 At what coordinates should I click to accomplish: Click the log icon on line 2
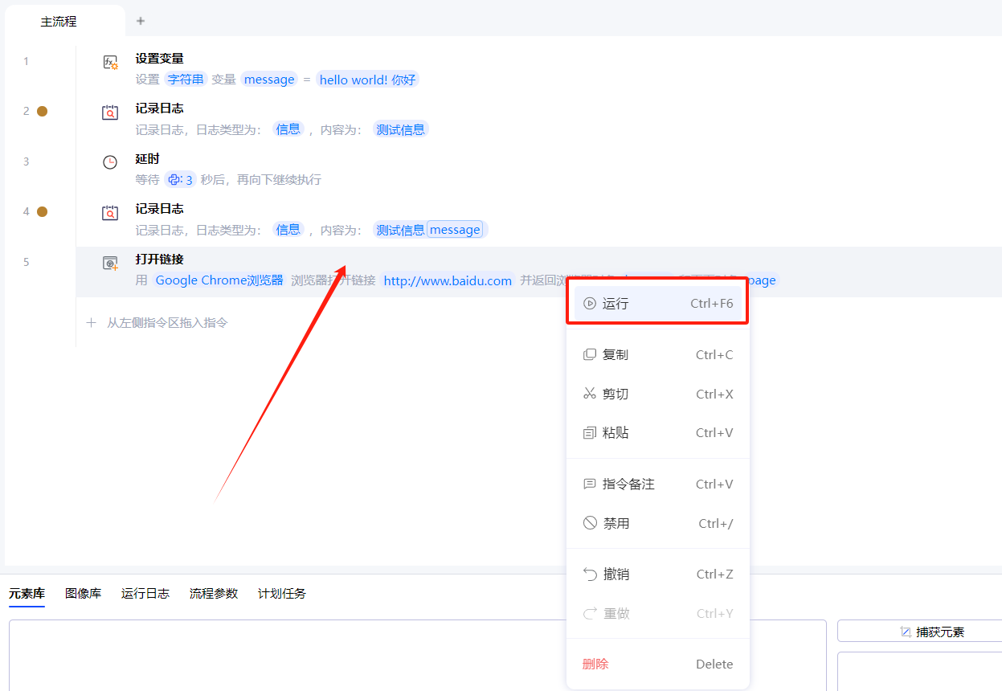click(x=110, y=112)
